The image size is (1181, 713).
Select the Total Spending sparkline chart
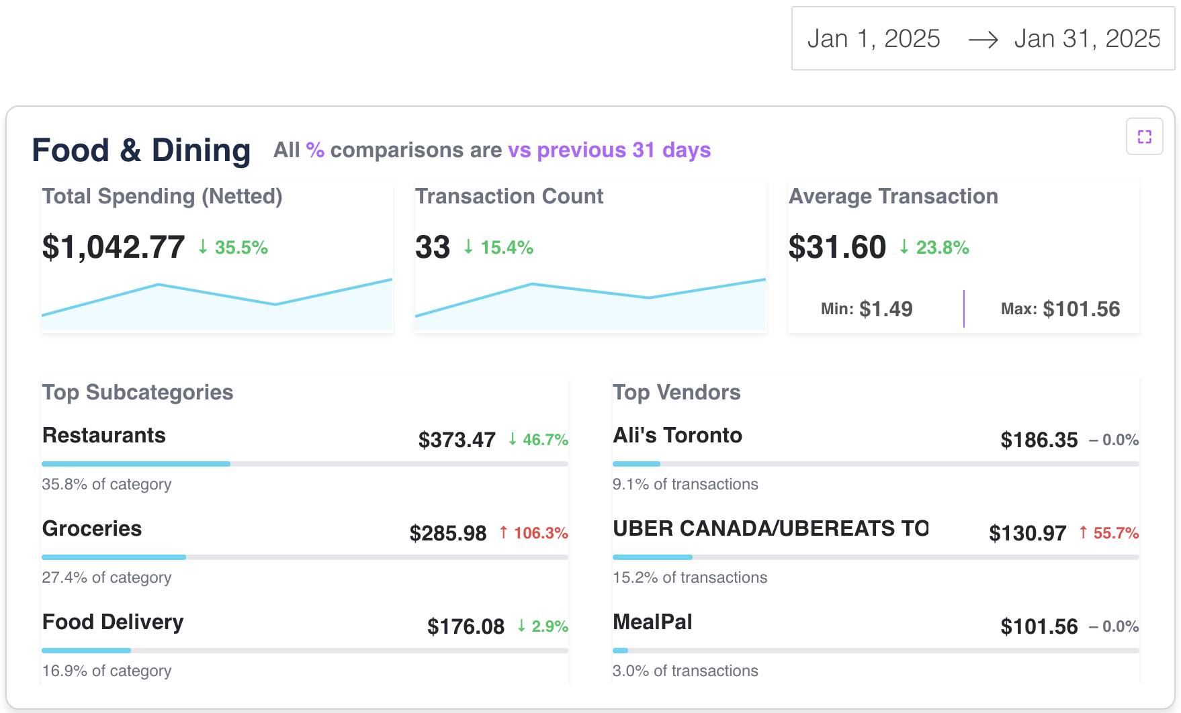click(216, 302)
